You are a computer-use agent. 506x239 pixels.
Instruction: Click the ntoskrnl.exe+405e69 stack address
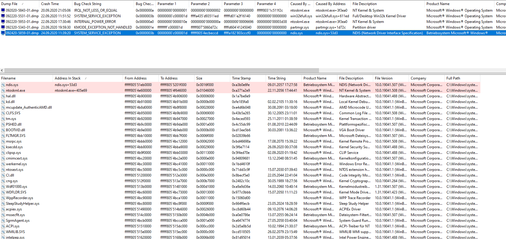[71, 90]
